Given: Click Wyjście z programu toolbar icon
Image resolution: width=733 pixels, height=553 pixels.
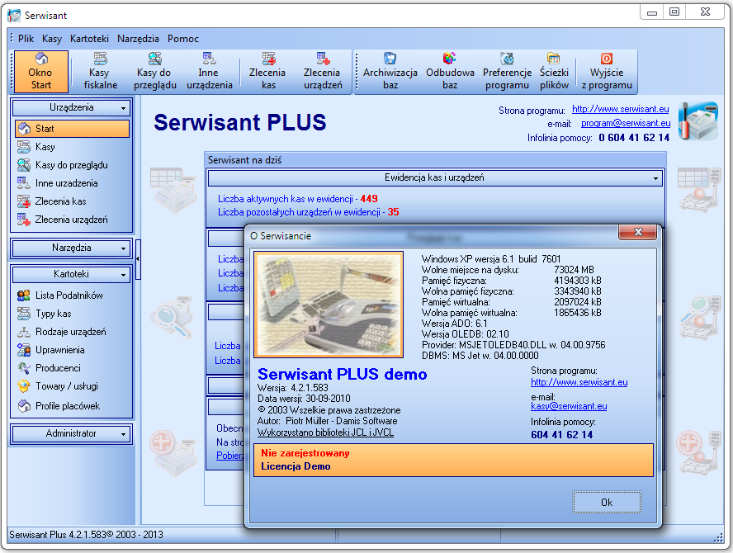Looking at the screenshot, I should [607, 72].
